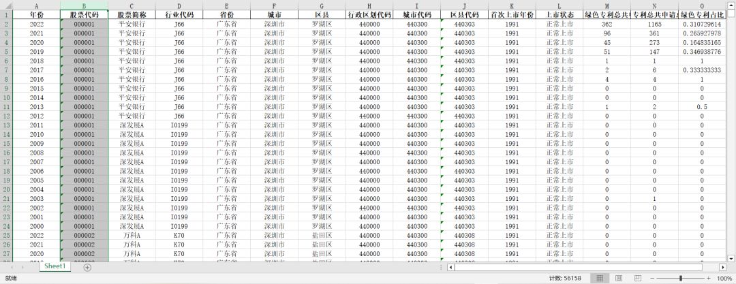Select column M header
The width and height of the screenshot is (736, 284).
(607, 6)
